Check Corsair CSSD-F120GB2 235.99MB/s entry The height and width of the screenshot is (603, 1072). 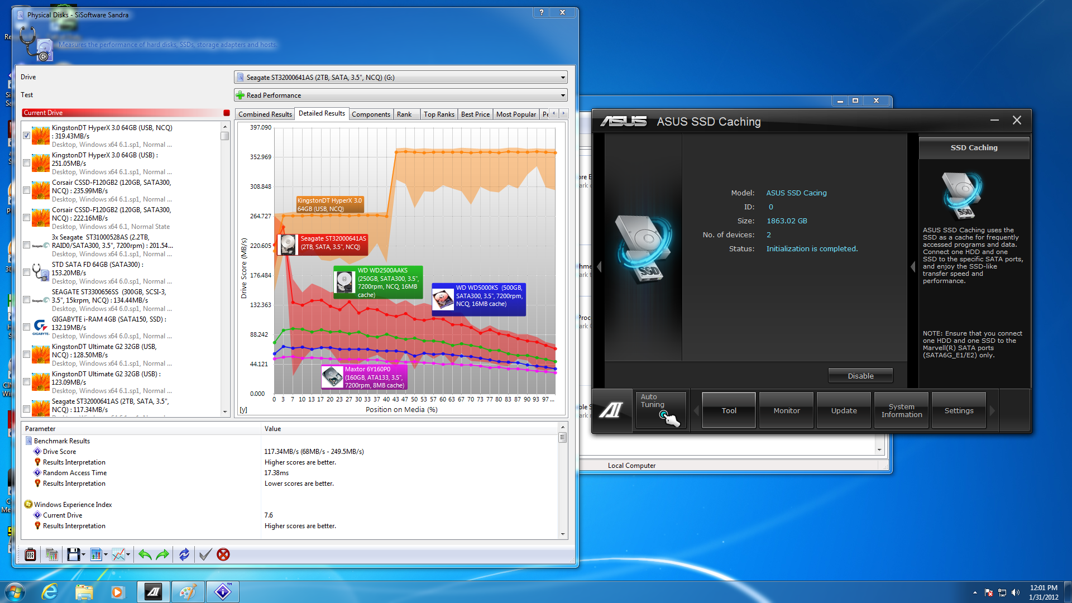tap(26, 190)
